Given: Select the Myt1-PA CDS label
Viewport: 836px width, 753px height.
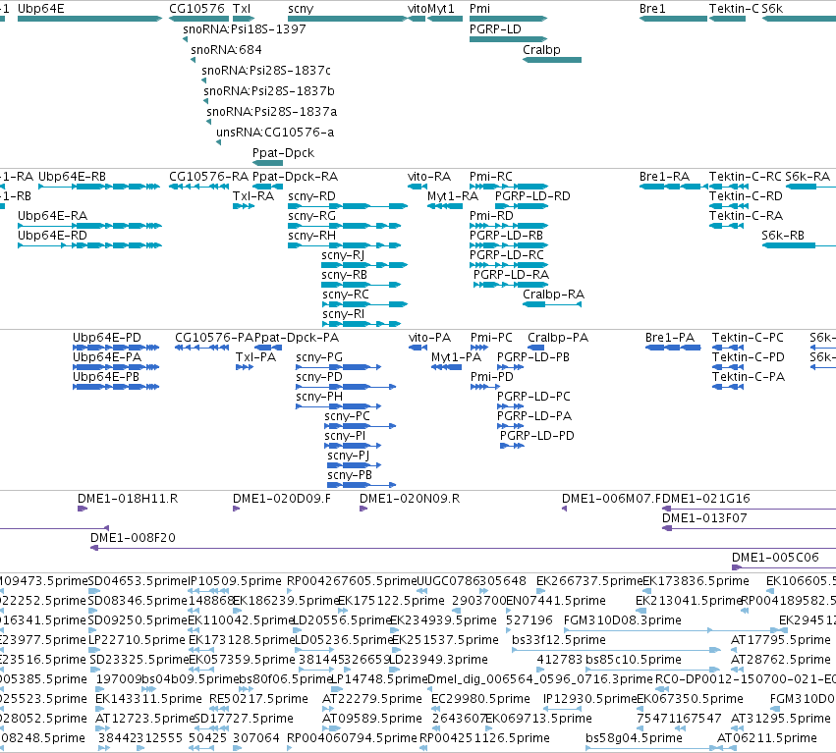Looking at the screenshot, I should click(457, 357).
